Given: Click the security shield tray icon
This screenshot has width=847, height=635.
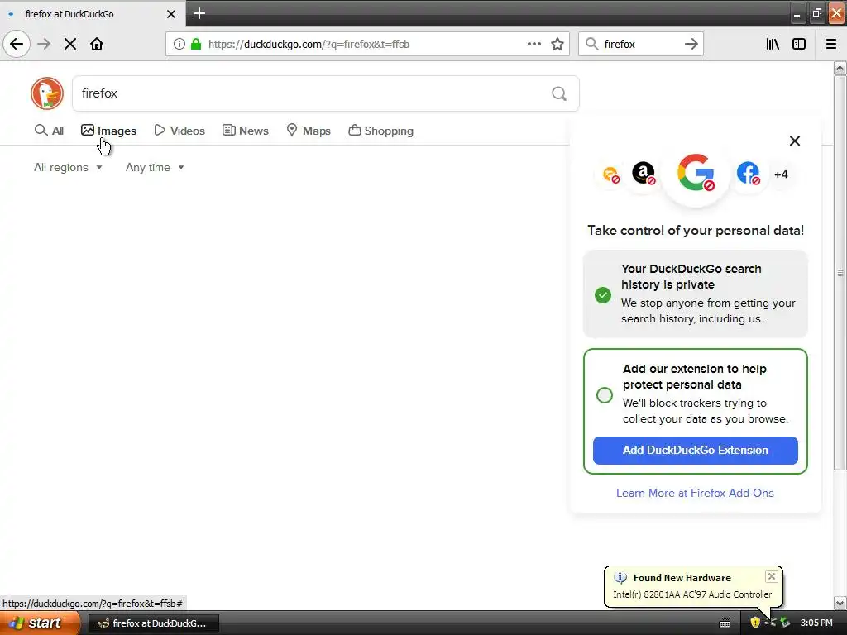Looking at the screenshot, I should [x=754, y=623].
